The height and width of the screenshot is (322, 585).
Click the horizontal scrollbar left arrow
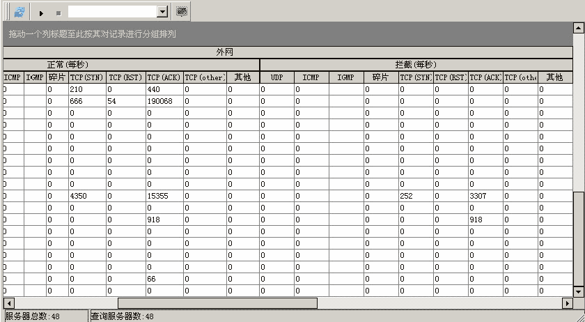[x=9, y=304]
